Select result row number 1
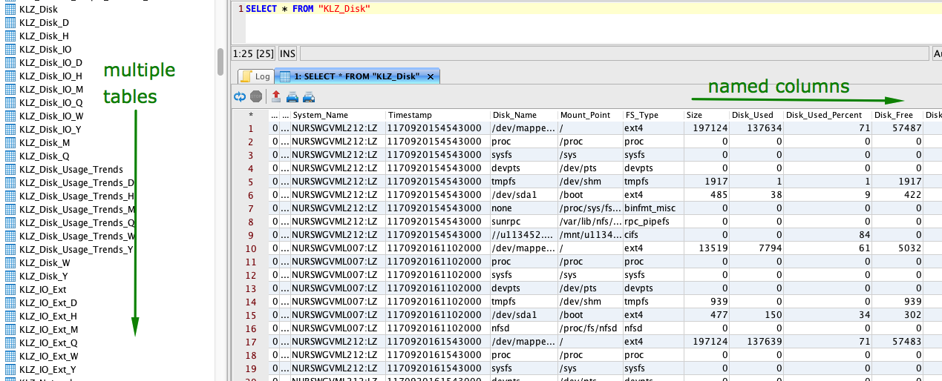Viewport: 942px width, 381px height. 251,128
